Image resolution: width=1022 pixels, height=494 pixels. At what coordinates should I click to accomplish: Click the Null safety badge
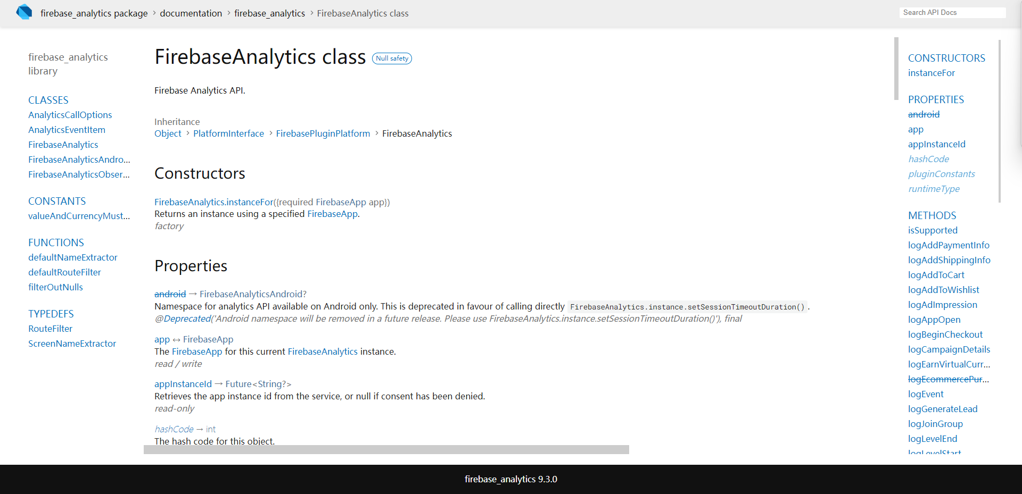point(392,58)
